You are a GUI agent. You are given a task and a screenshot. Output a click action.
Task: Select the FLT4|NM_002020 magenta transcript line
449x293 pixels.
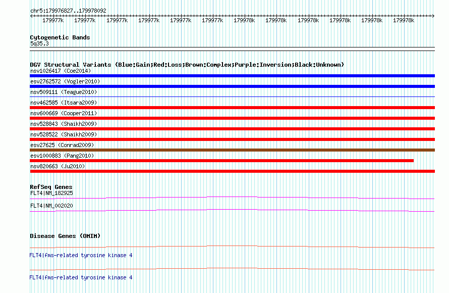point(232,210)
